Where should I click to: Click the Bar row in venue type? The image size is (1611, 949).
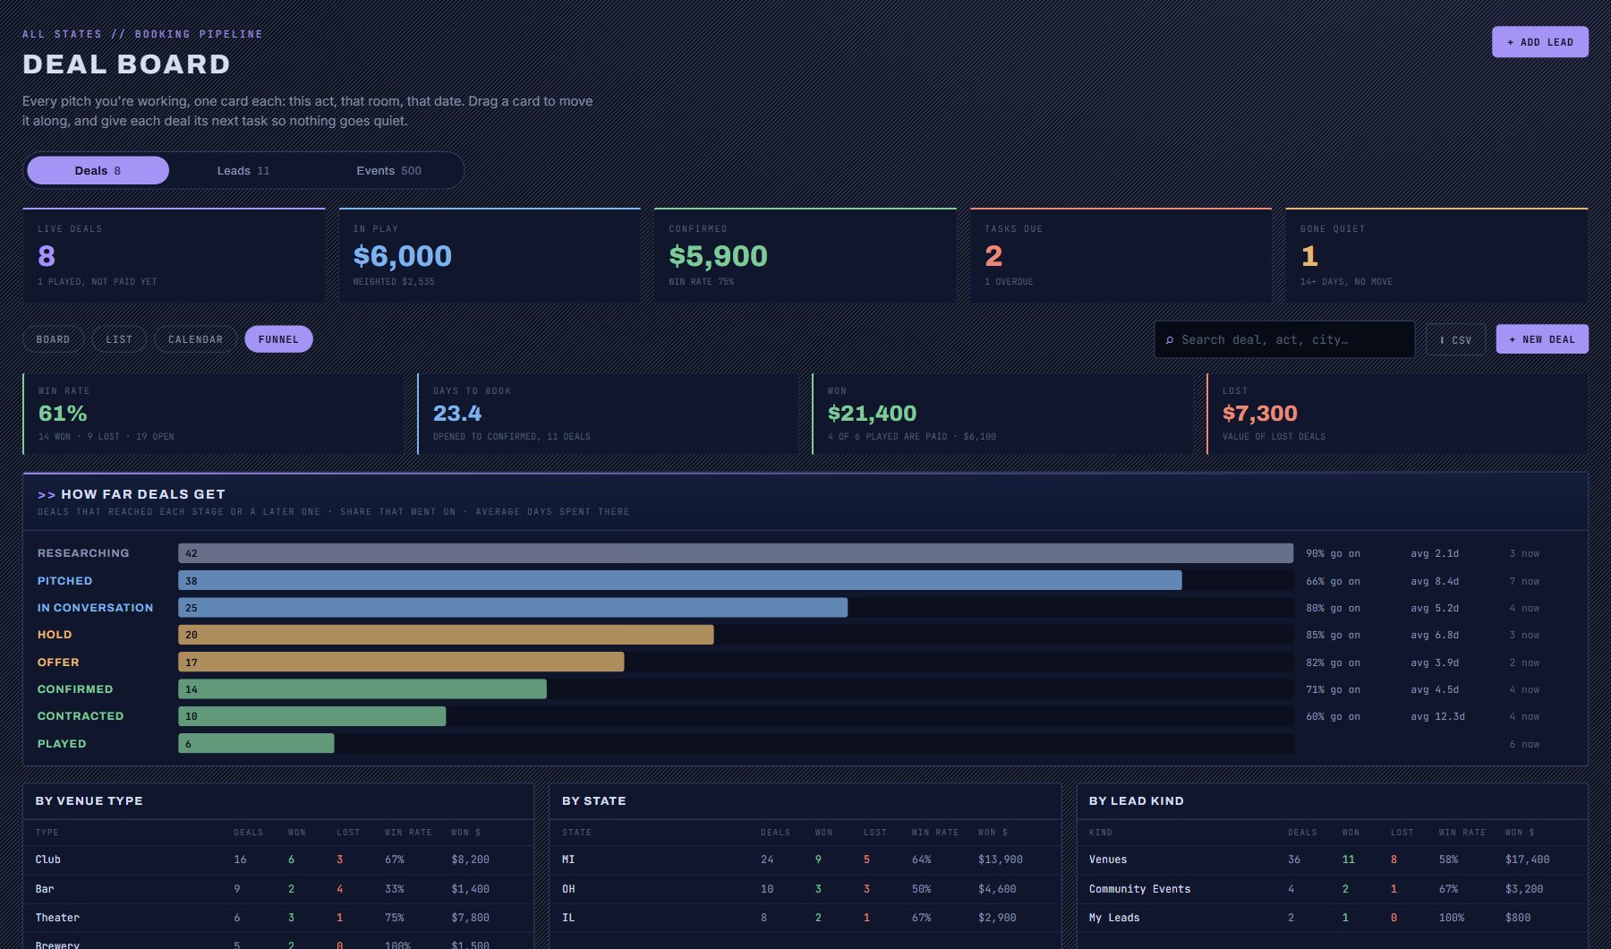(x=278, y=889)
